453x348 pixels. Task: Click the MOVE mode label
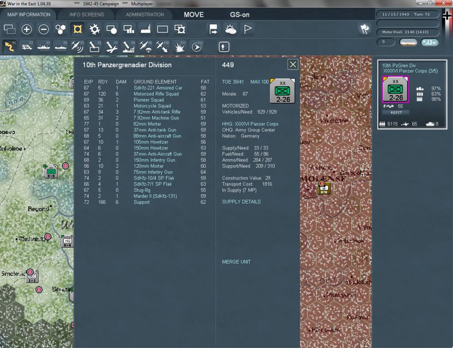point(194,15)
